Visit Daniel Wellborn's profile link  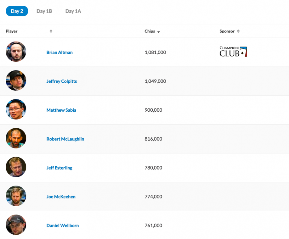62,226
